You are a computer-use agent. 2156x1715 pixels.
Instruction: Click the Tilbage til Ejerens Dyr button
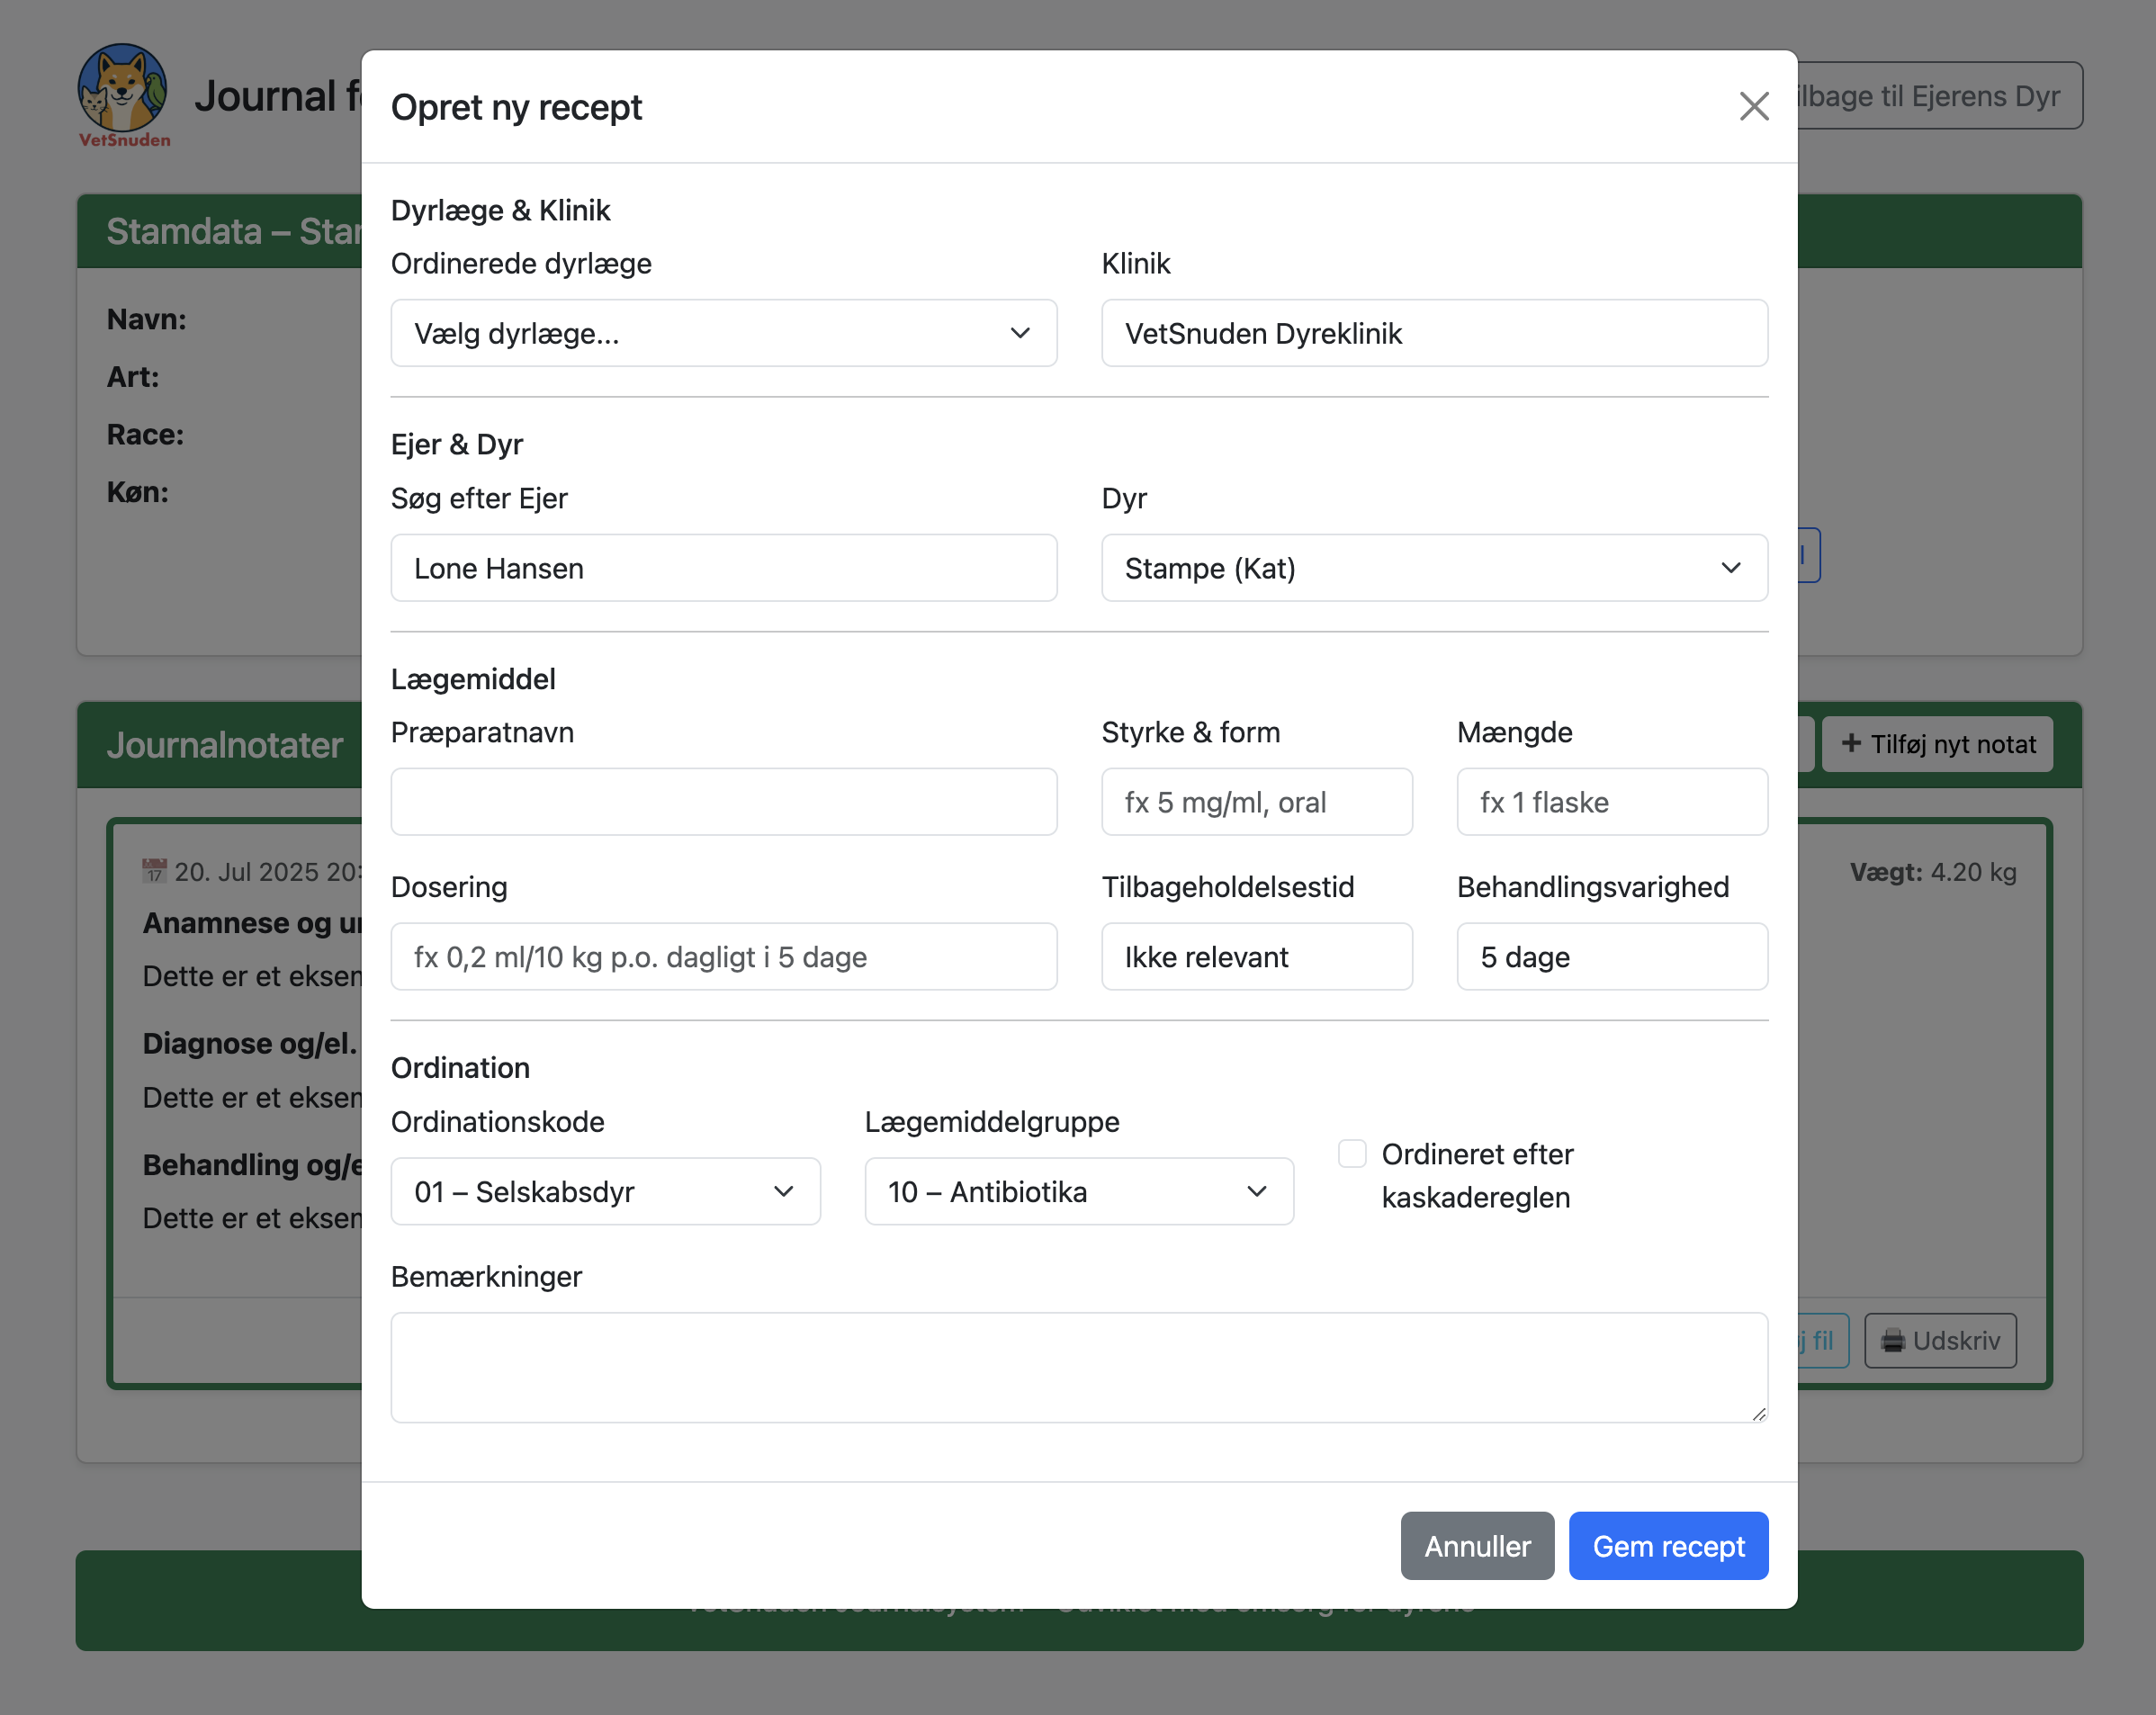1940,96
